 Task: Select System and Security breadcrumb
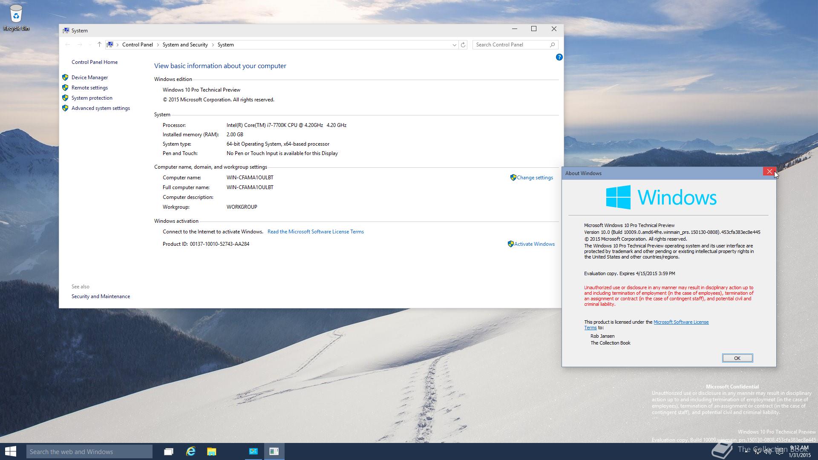(185, 45)
